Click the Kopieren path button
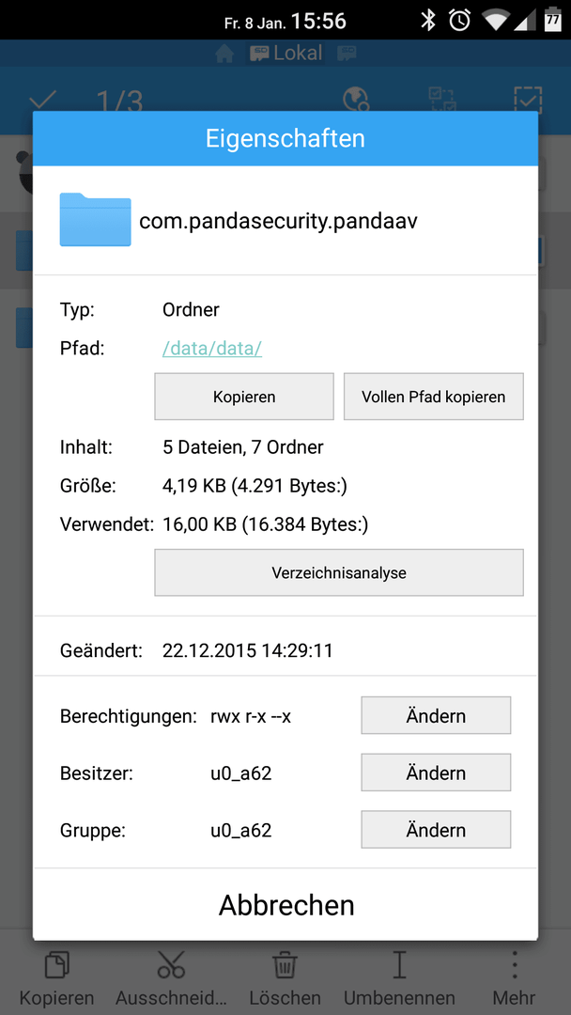Viewport: 571px width, 1015px height. click(244, 397)
